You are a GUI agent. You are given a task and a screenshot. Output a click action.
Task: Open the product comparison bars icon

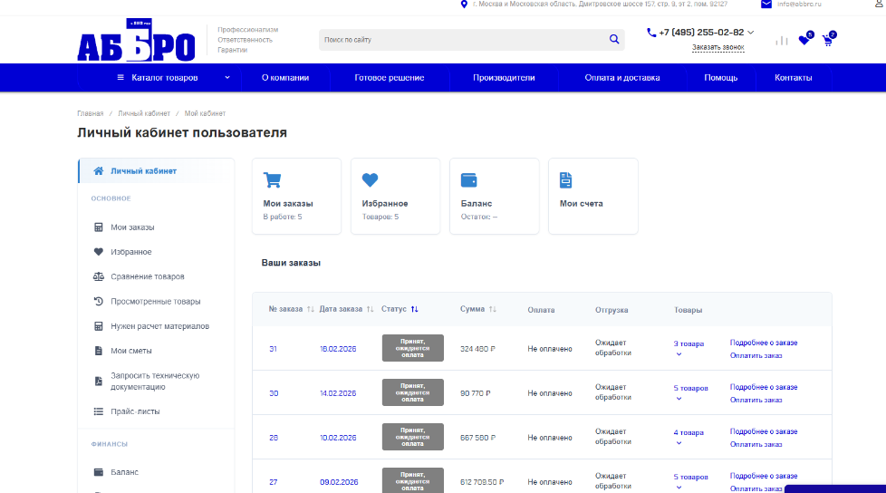(x=781, y=41)
